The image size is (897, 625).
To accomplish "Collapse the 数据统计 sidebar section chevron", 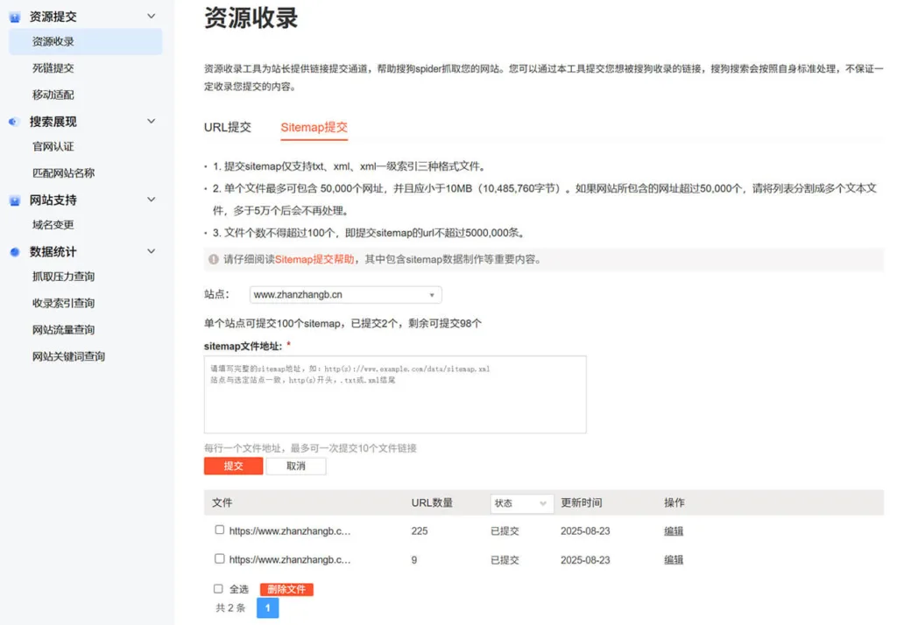I will (x=151, y=252).
